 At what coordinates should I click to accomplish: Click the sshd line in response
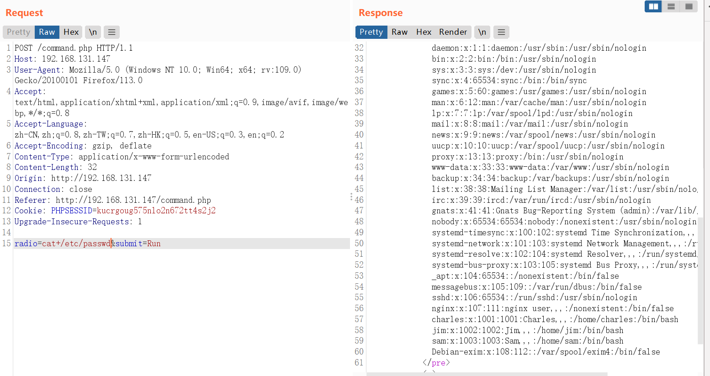pyautogui.click(x=534, y=297)
